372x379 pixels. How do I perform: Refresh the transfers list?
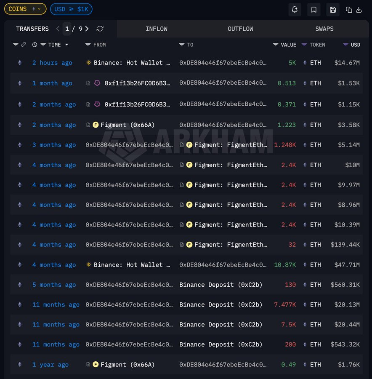click(x=100, y=29)
